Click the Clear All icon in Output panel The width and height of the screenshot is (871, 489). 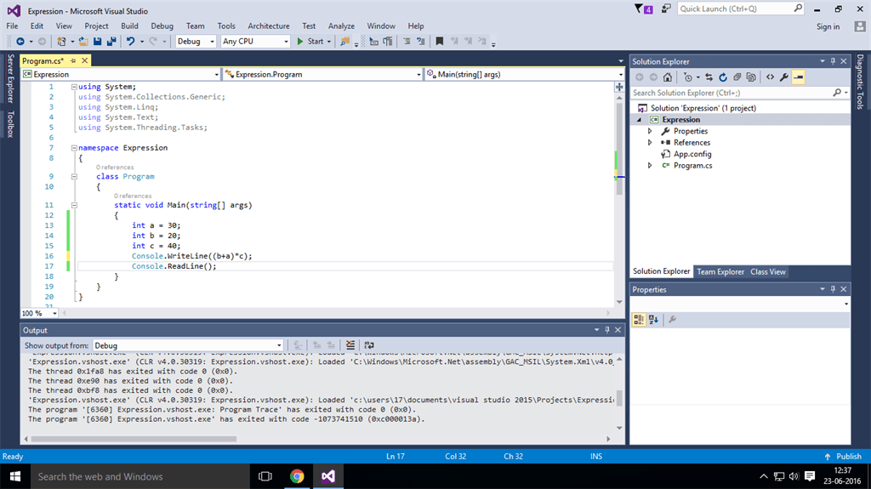(x=350, y=345)
